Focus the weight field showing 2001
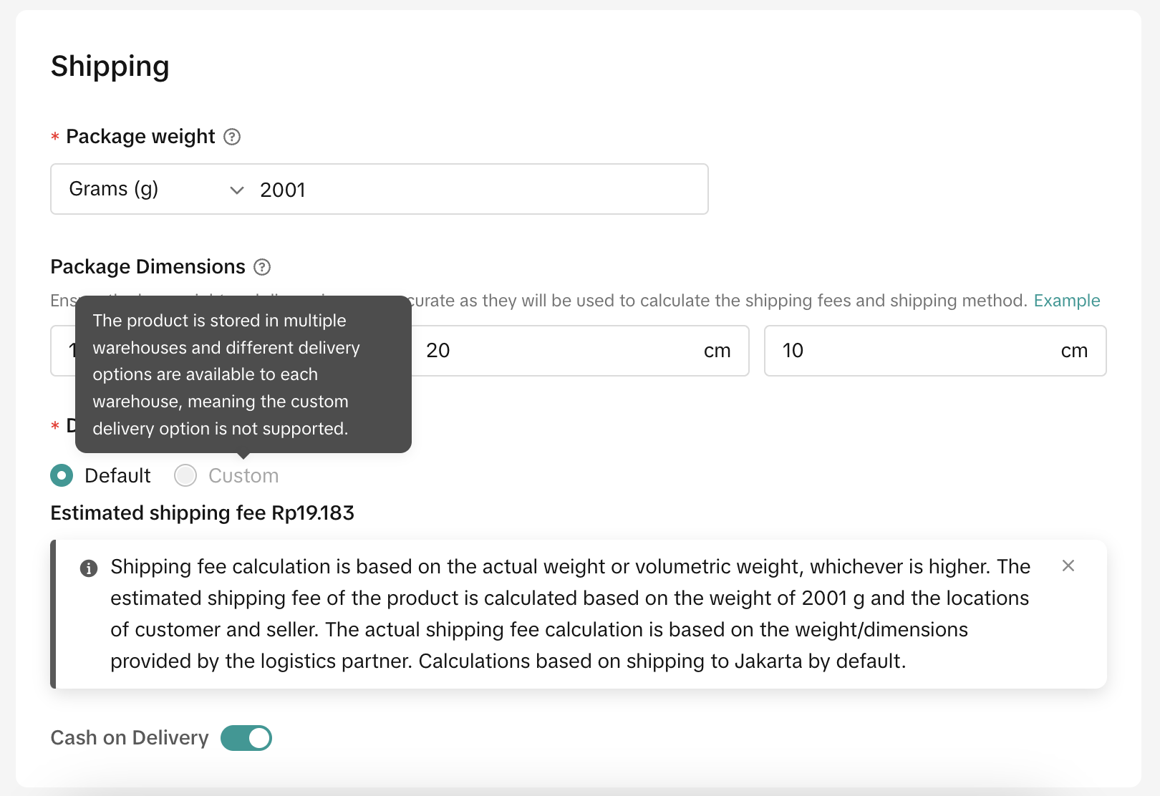 [473, 190]
